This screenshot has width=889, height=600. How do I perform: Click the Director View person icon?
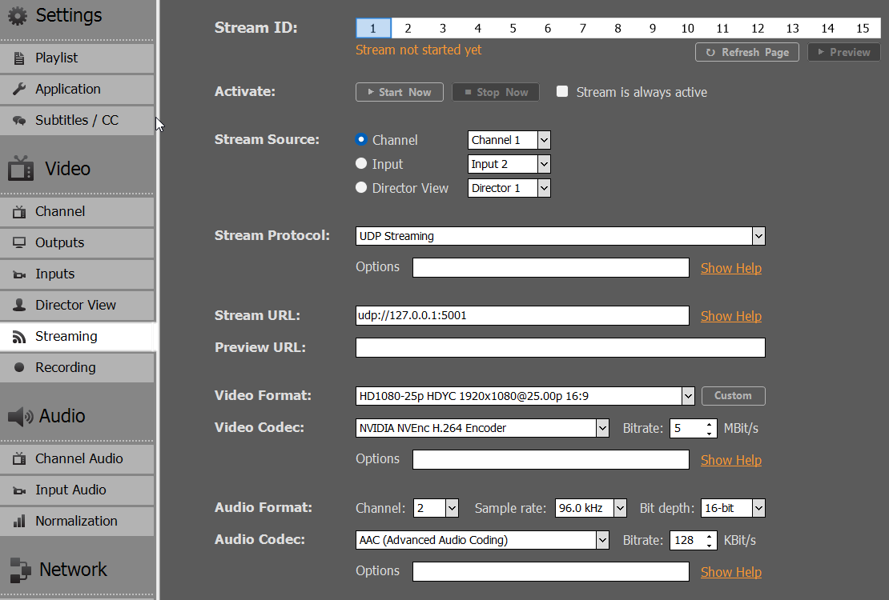[19, 306]
